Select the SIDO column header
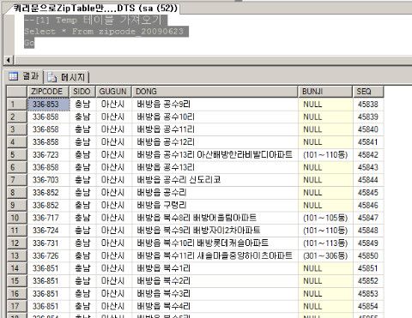 [x=82, y=92]
